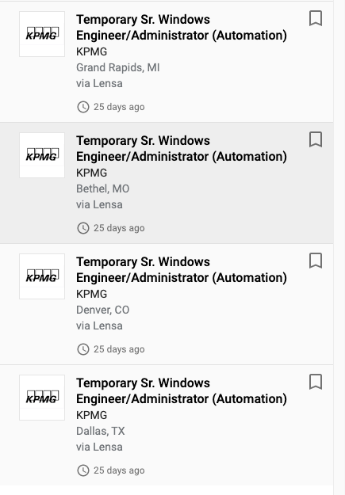This screenshot has height=495, width=345.
Task: Click clock icon on Denver listing
Action: (83, 349)
